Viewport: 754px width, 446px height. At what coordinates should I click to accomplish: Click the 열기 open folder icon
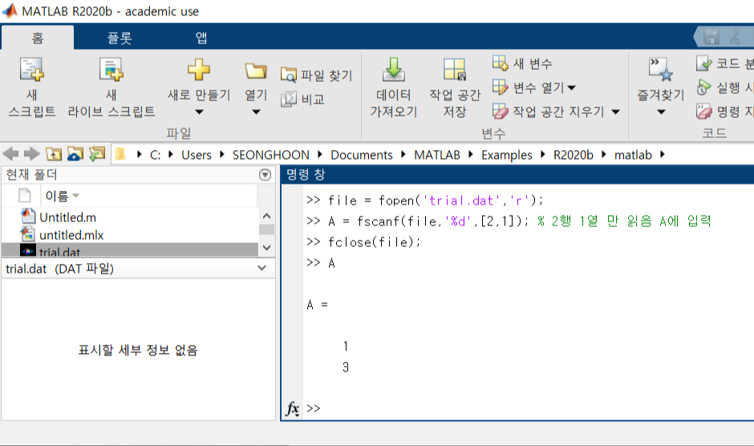[x=255, y=71]
